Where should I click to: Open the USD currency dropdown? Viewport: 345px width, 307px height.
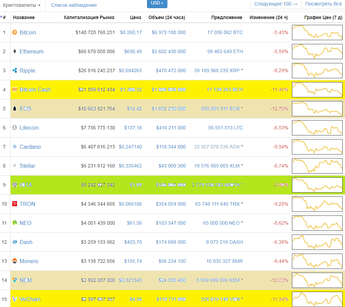157,3
